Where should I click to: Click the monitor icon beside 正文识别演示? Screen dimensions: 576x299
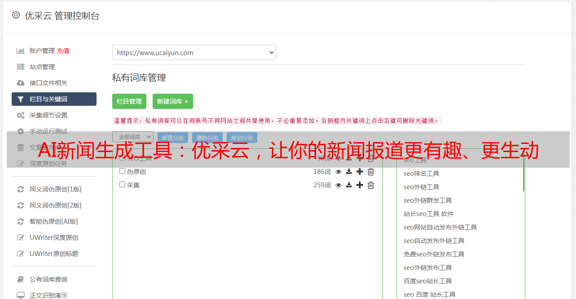(x=20, y=295)
